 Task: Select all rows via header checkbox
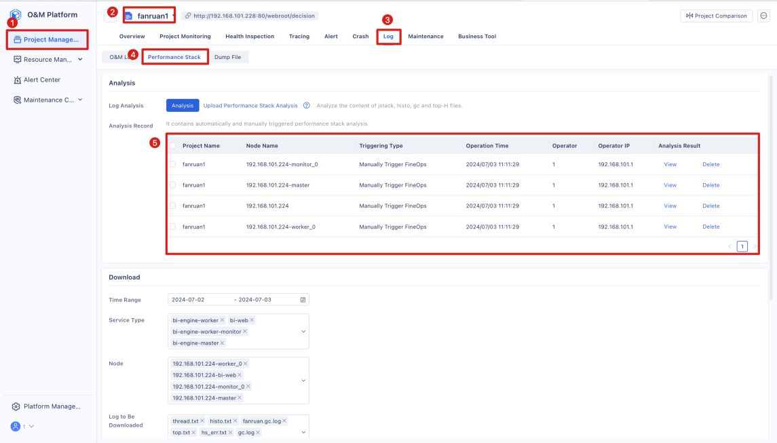coord(172,146)
